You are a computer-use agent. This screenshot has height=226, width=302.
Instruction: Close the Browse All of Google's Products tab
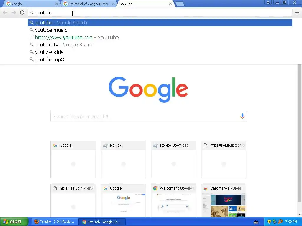[x=114, y=4]
